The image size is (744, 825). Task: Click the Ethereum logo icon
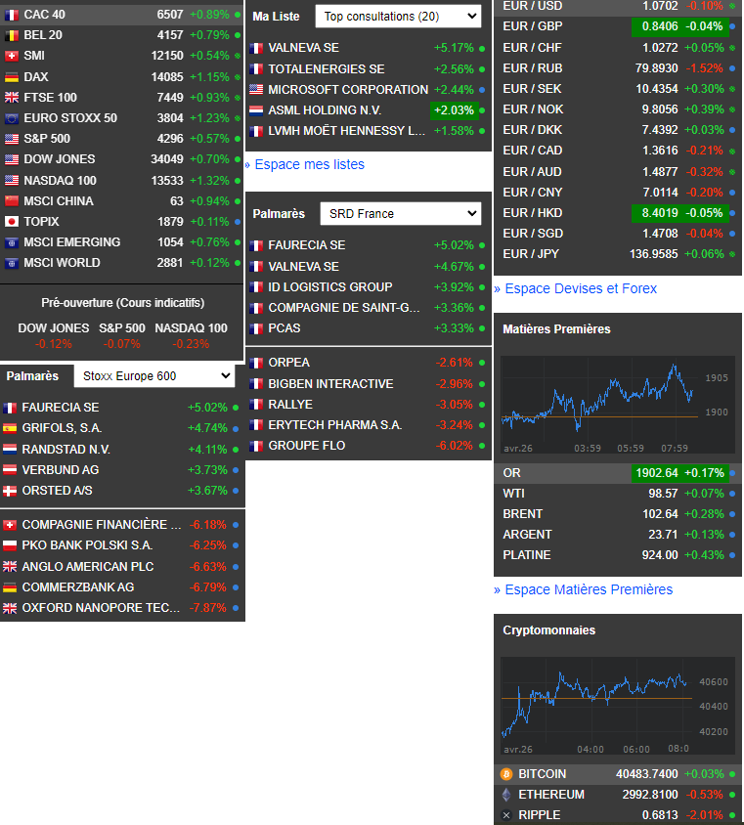click(506, 795)
